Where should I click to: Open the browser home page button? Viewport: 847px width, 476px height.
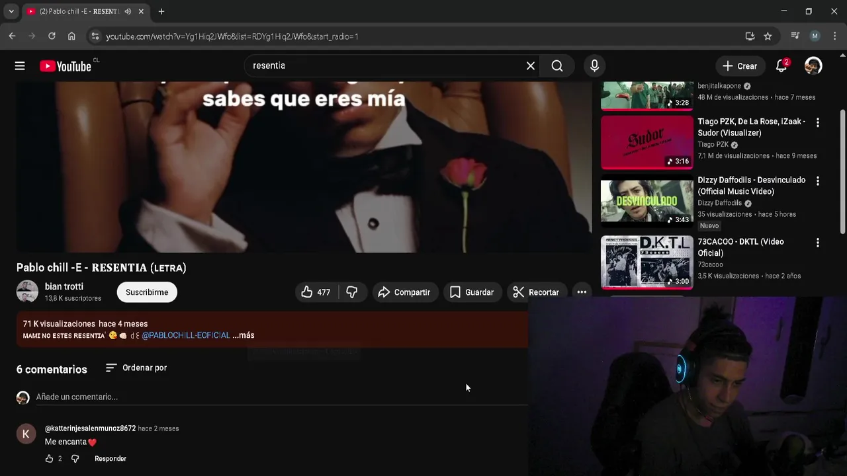[71, 36]
